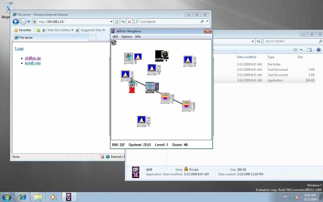Open Favorites in Internet Explorer
Screen dimensions: 323x202
click(23, 30)
